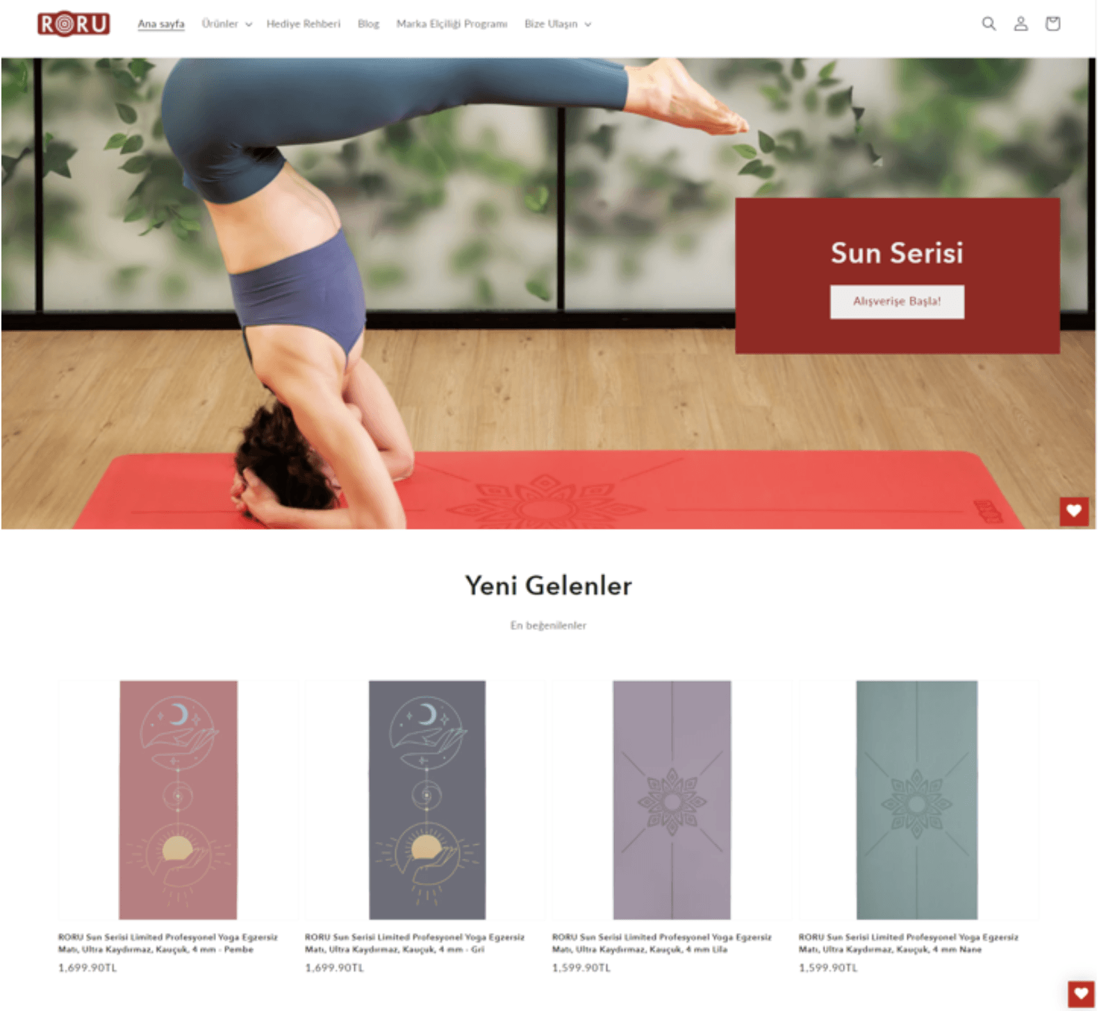Click the heart wishlist icon below product listing
Image resolution: width=1099 pixels, height=1020 pixels.
tap(1080, 994)
